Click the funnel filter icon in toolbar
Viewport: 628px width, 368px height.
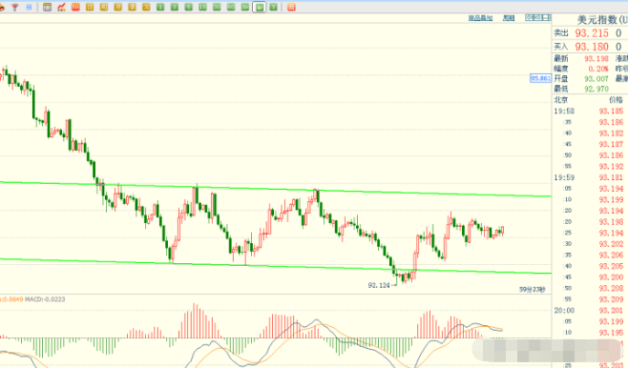click(15, 7)
